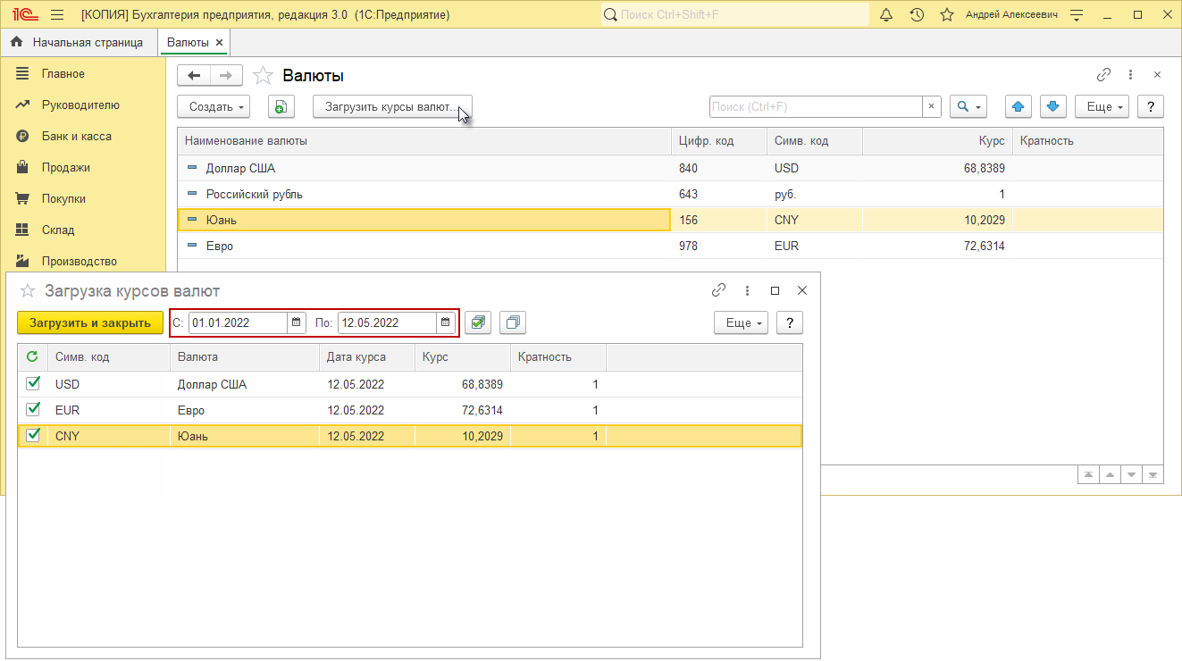Open calendar picker for С date
This screenshot has height=661, width=1182.
tap(296, 322)
